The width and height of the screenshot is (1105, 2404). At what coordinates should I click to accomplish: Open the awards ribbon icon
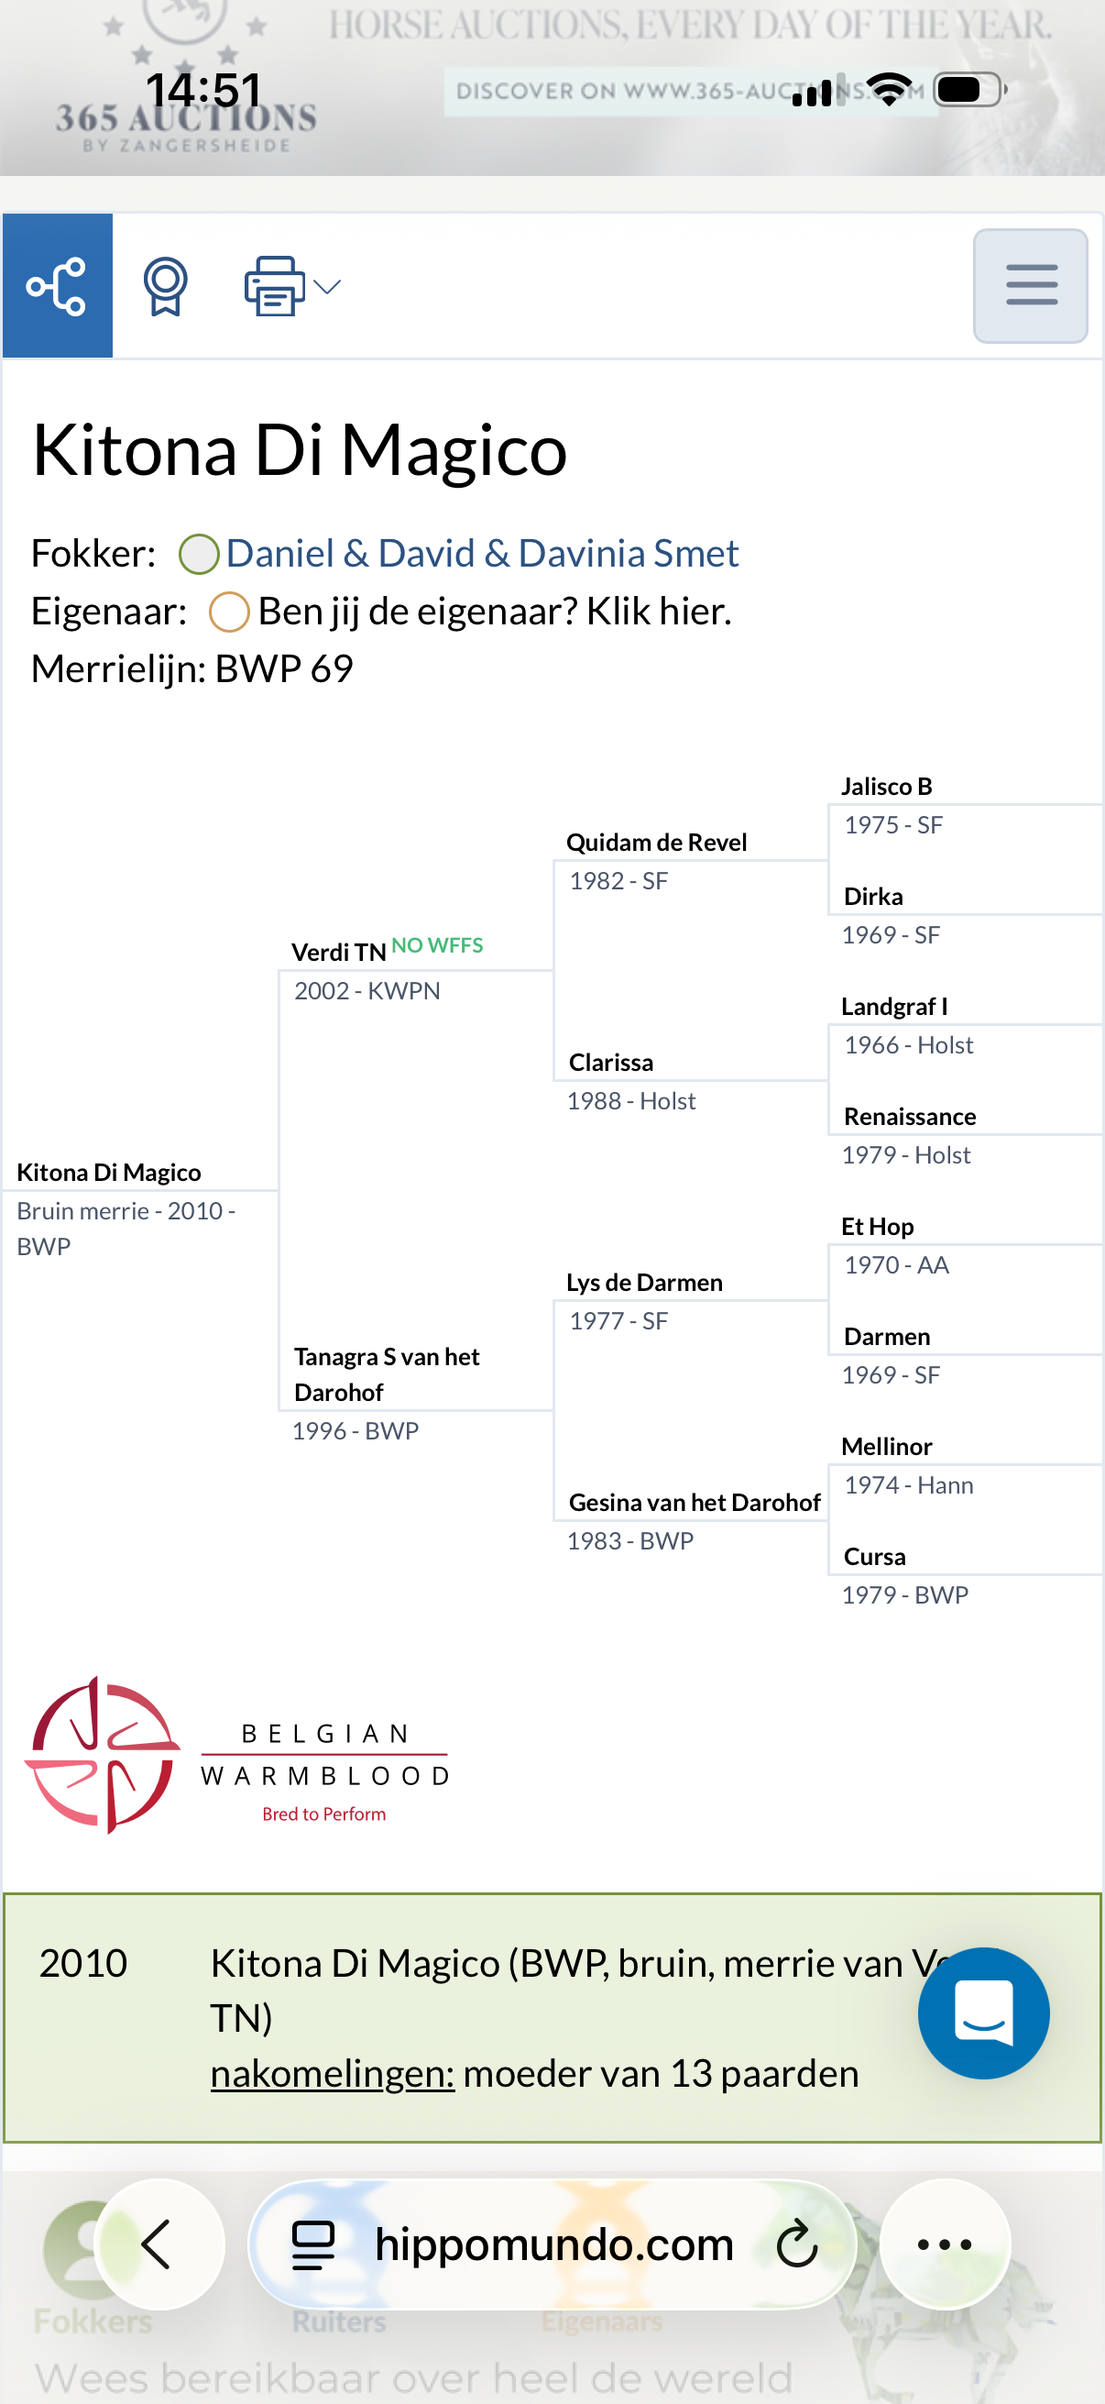pos(166,285)
